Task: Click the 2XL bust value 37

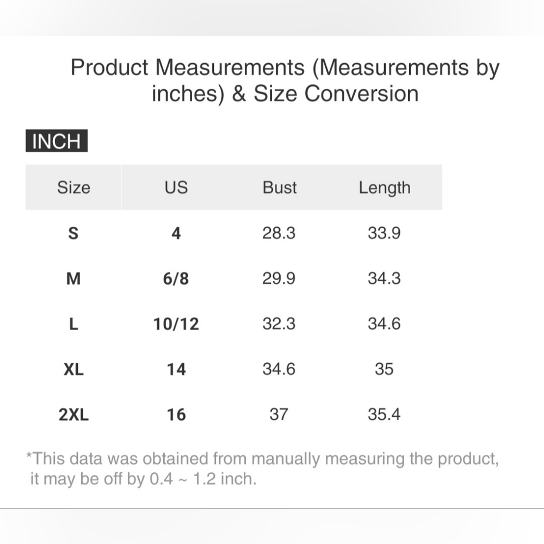Action: 279,415
